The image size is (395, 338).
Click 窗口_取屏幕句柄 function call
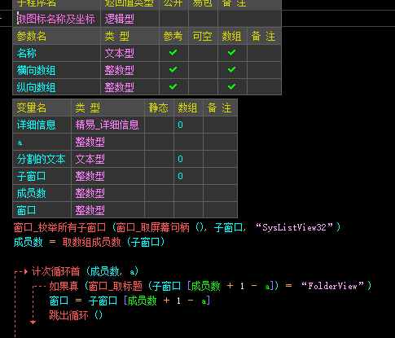[x=153, y=227]
